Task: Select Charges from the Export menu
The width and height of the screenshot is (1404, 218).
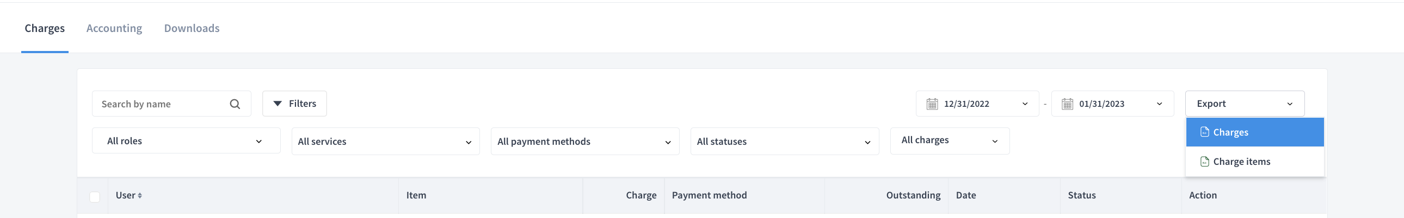Action: tap(1255, 132)
